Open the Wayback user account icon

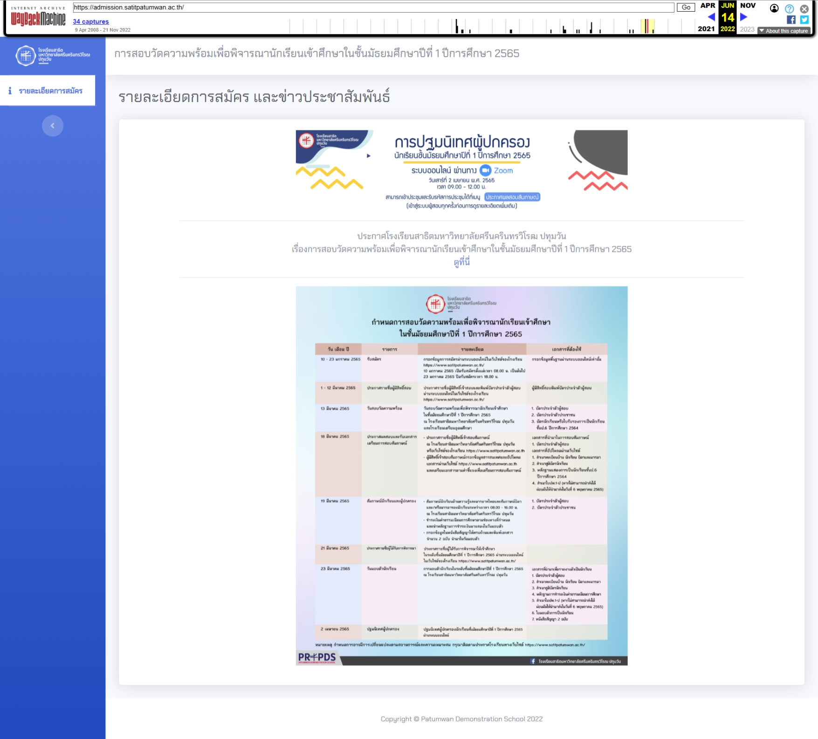pos(774,8)
